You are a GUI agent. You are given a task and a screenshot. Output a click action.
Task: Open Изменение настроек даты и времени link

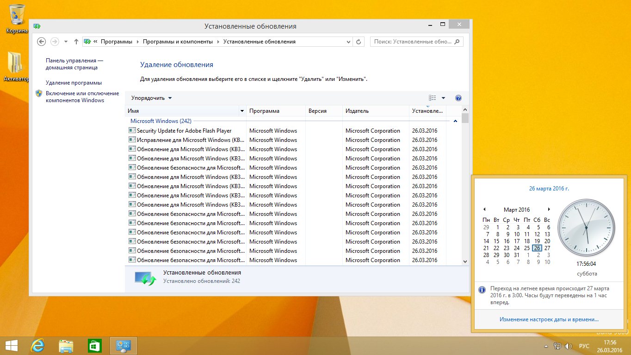pyautogui.click(x=549, y=319)
